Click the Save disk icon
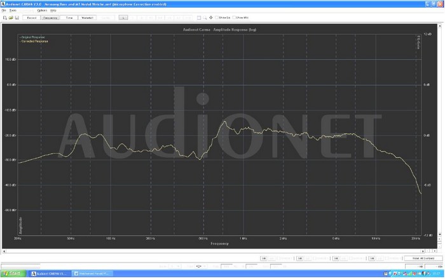The height and width of the screenshot is (279, 445). 17,18
